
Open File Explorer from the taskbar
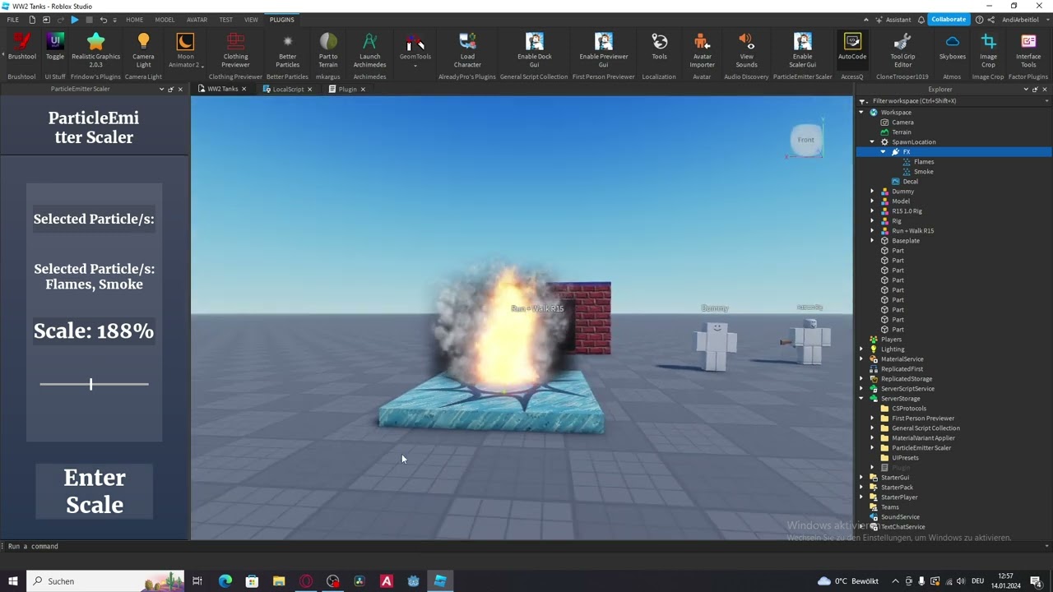click(x=279, y=581)
